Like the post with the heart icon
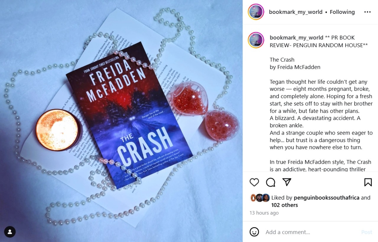 [x=254, y=182]
